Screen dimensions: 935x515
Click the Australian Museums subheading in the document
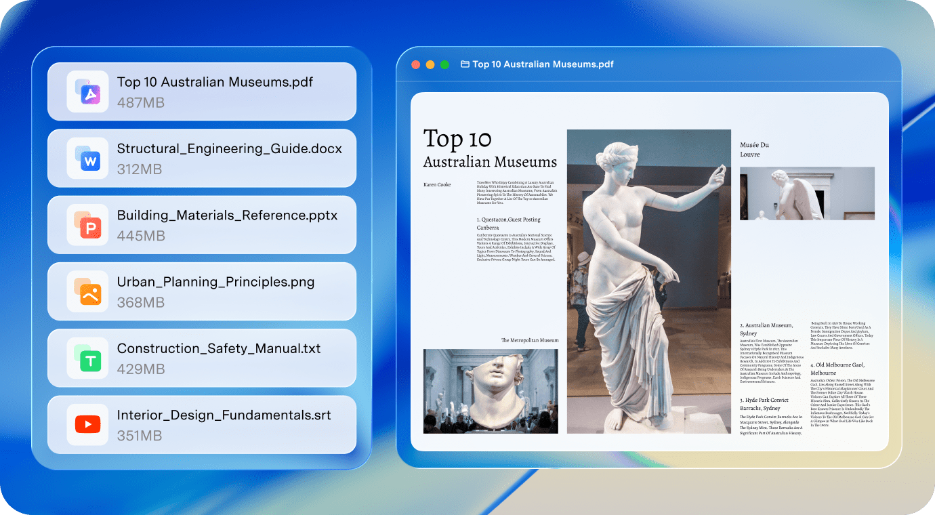[x=490, y=162]
